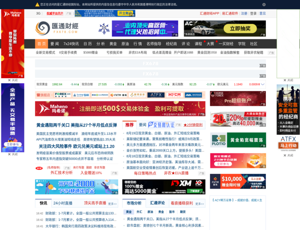Screen dimensions: 300x230
Task: Select the 黄金 filter under 市场分析
Action: 129,212
